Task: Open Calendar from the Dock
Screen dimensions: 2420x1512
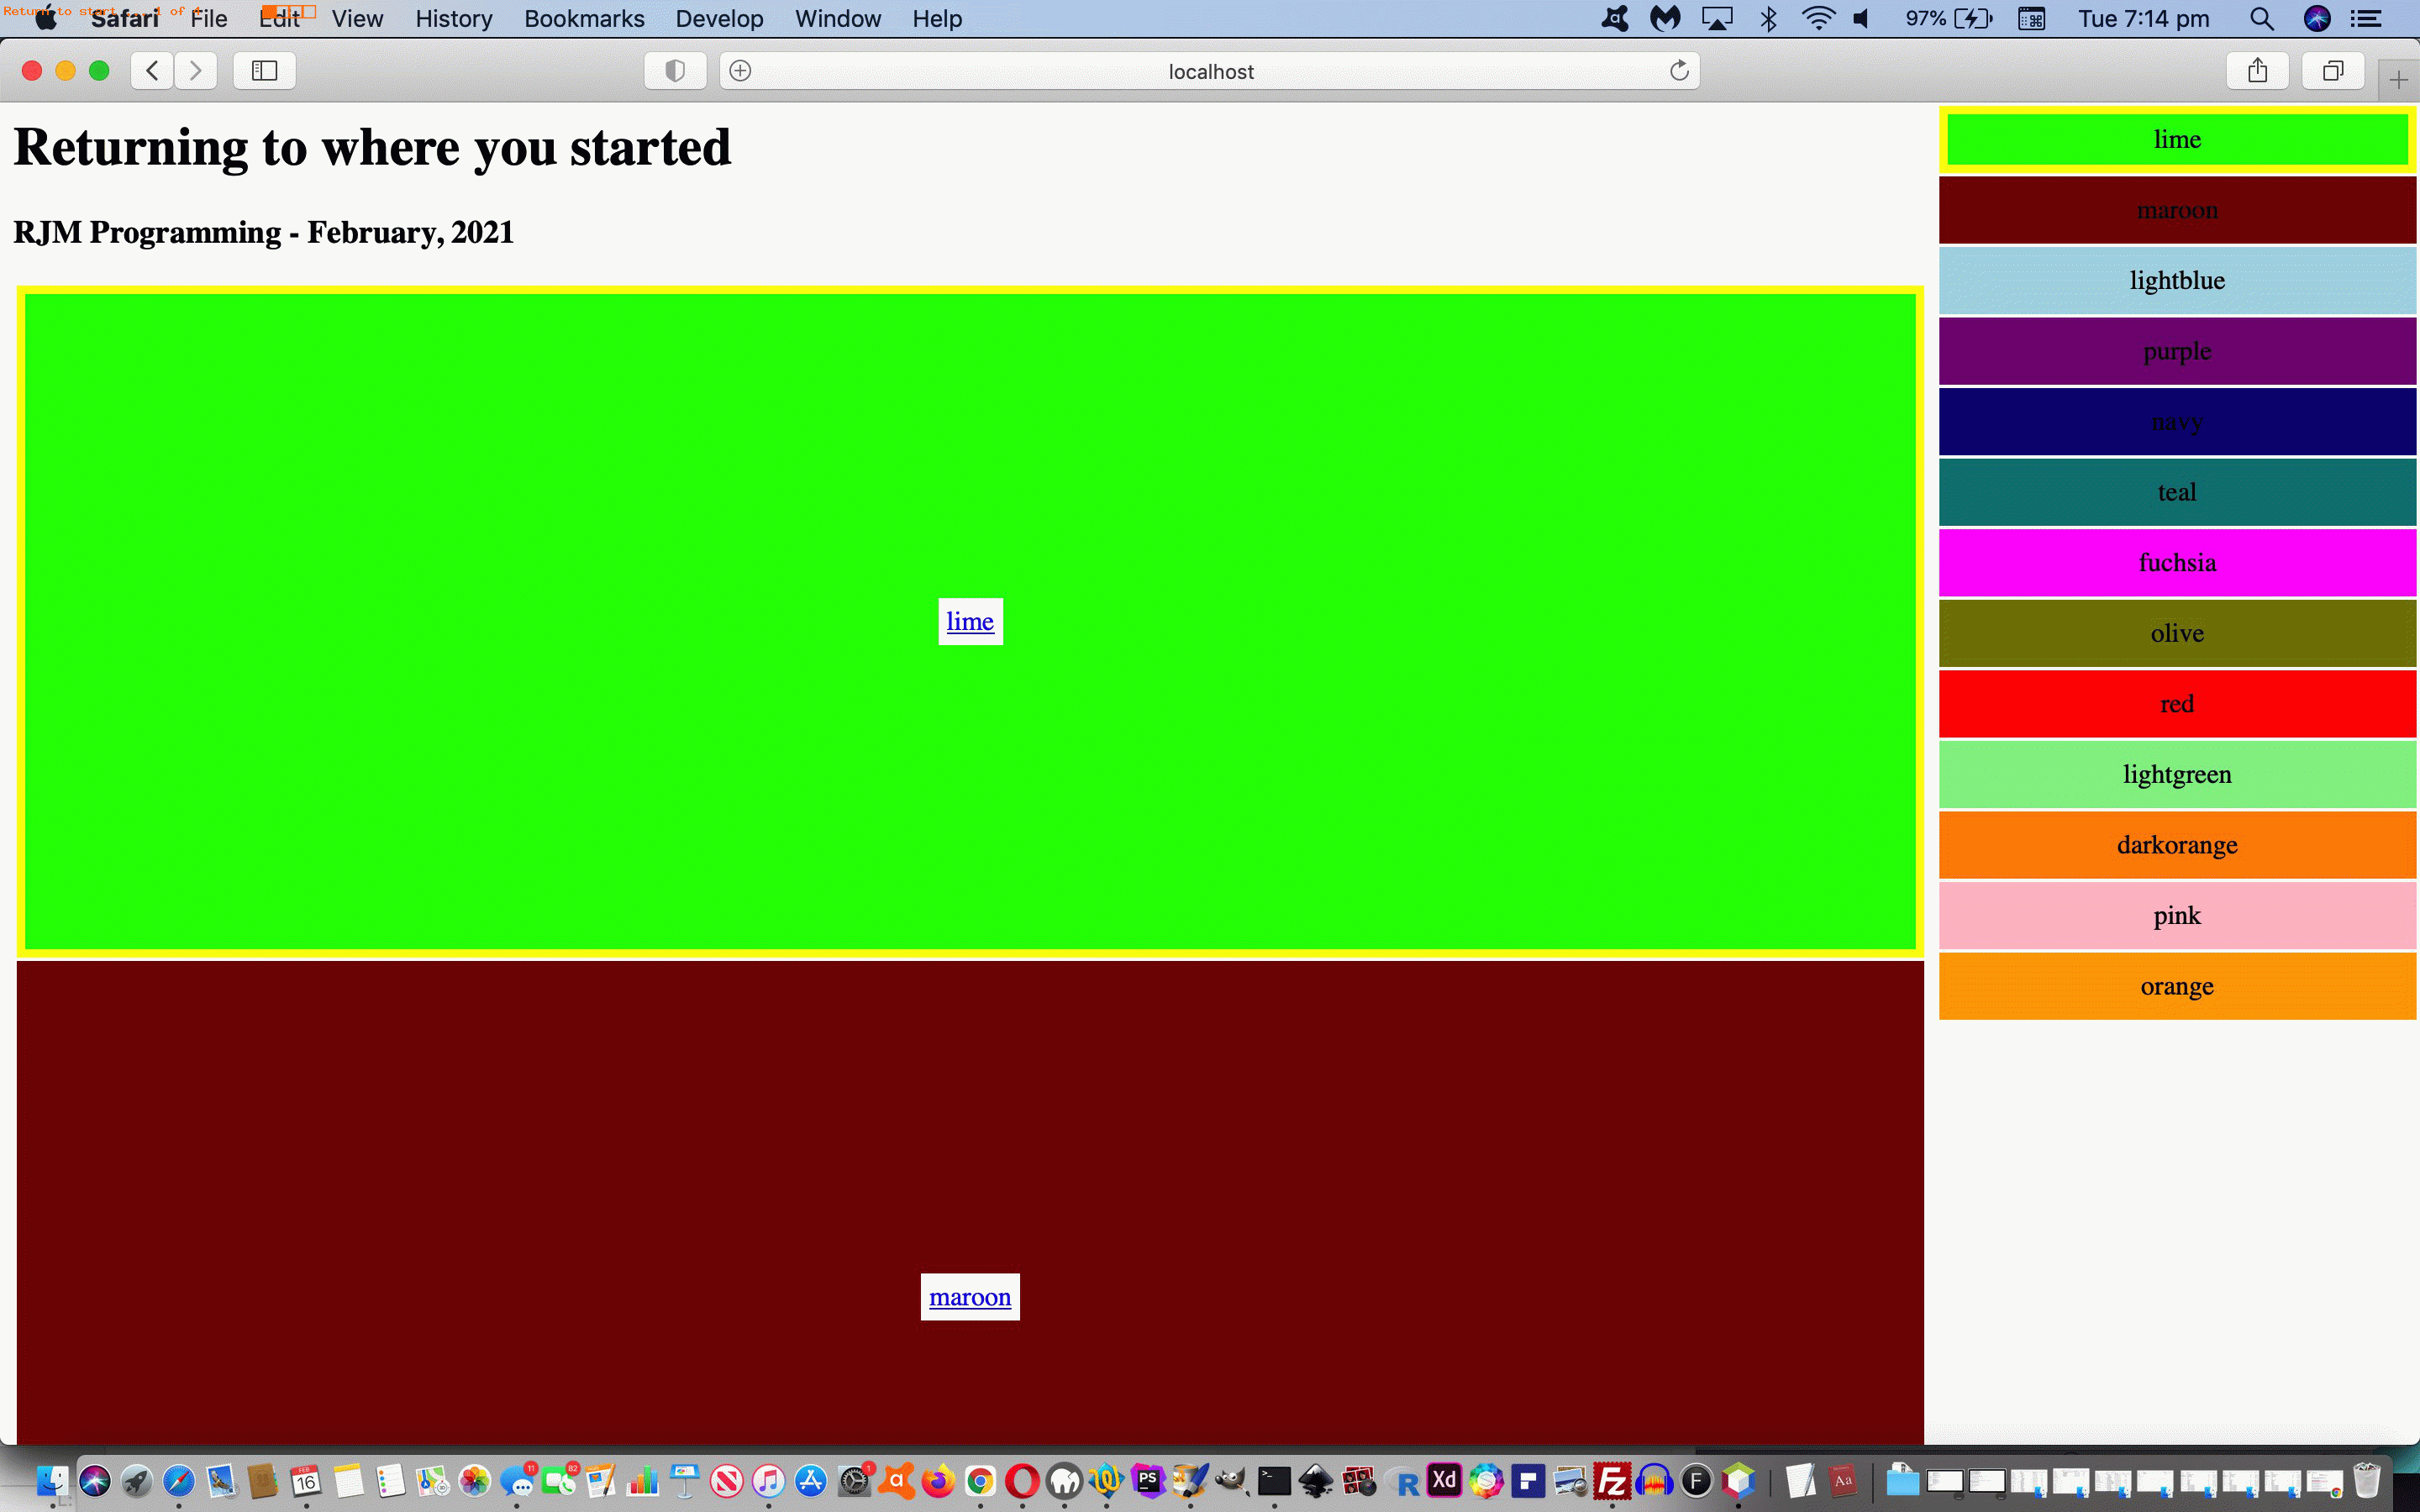Action: click(306, 1481)
